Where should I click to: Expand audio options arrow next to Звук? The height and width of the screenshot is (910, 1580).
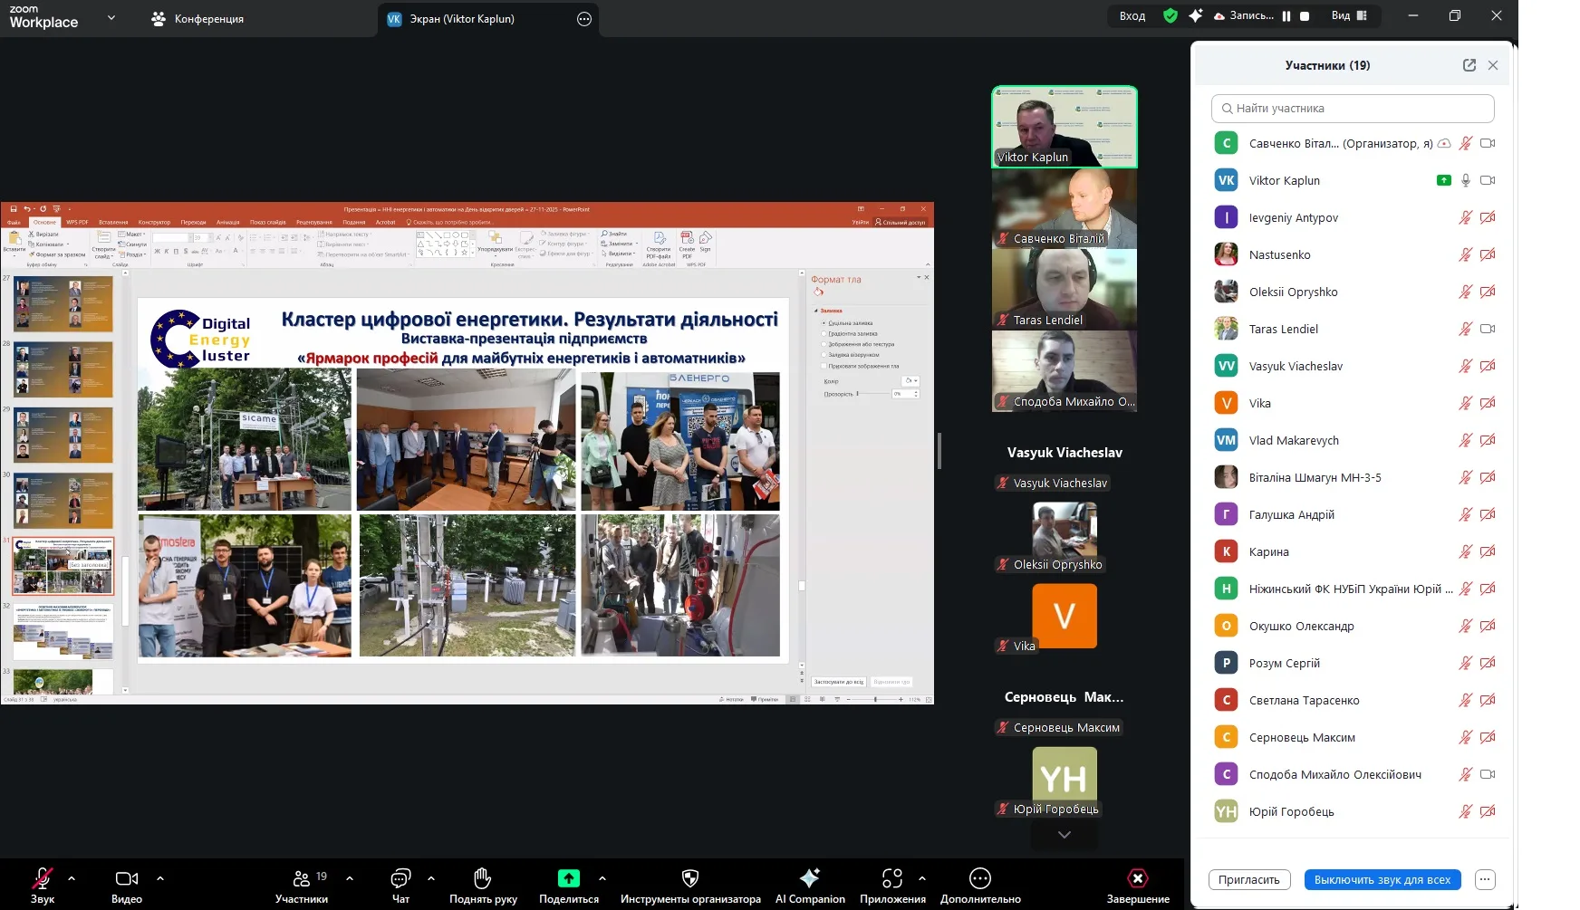(72, 878)
